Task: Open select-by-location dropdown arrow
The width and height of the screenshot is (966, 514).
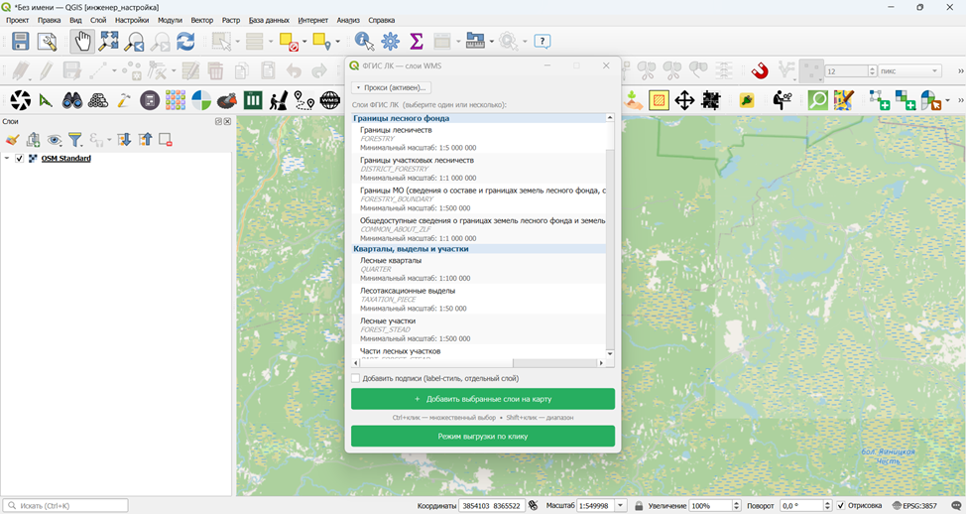Action: click(337, 42)
